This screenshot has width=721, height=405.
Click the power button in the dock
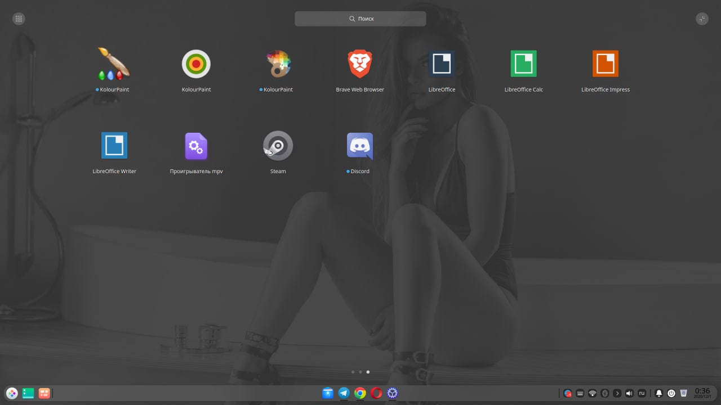tap(671, 393)
